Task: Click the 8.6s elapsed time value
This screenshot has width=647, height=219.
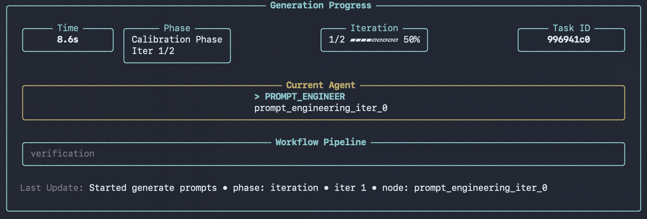Action: point(68,40)
